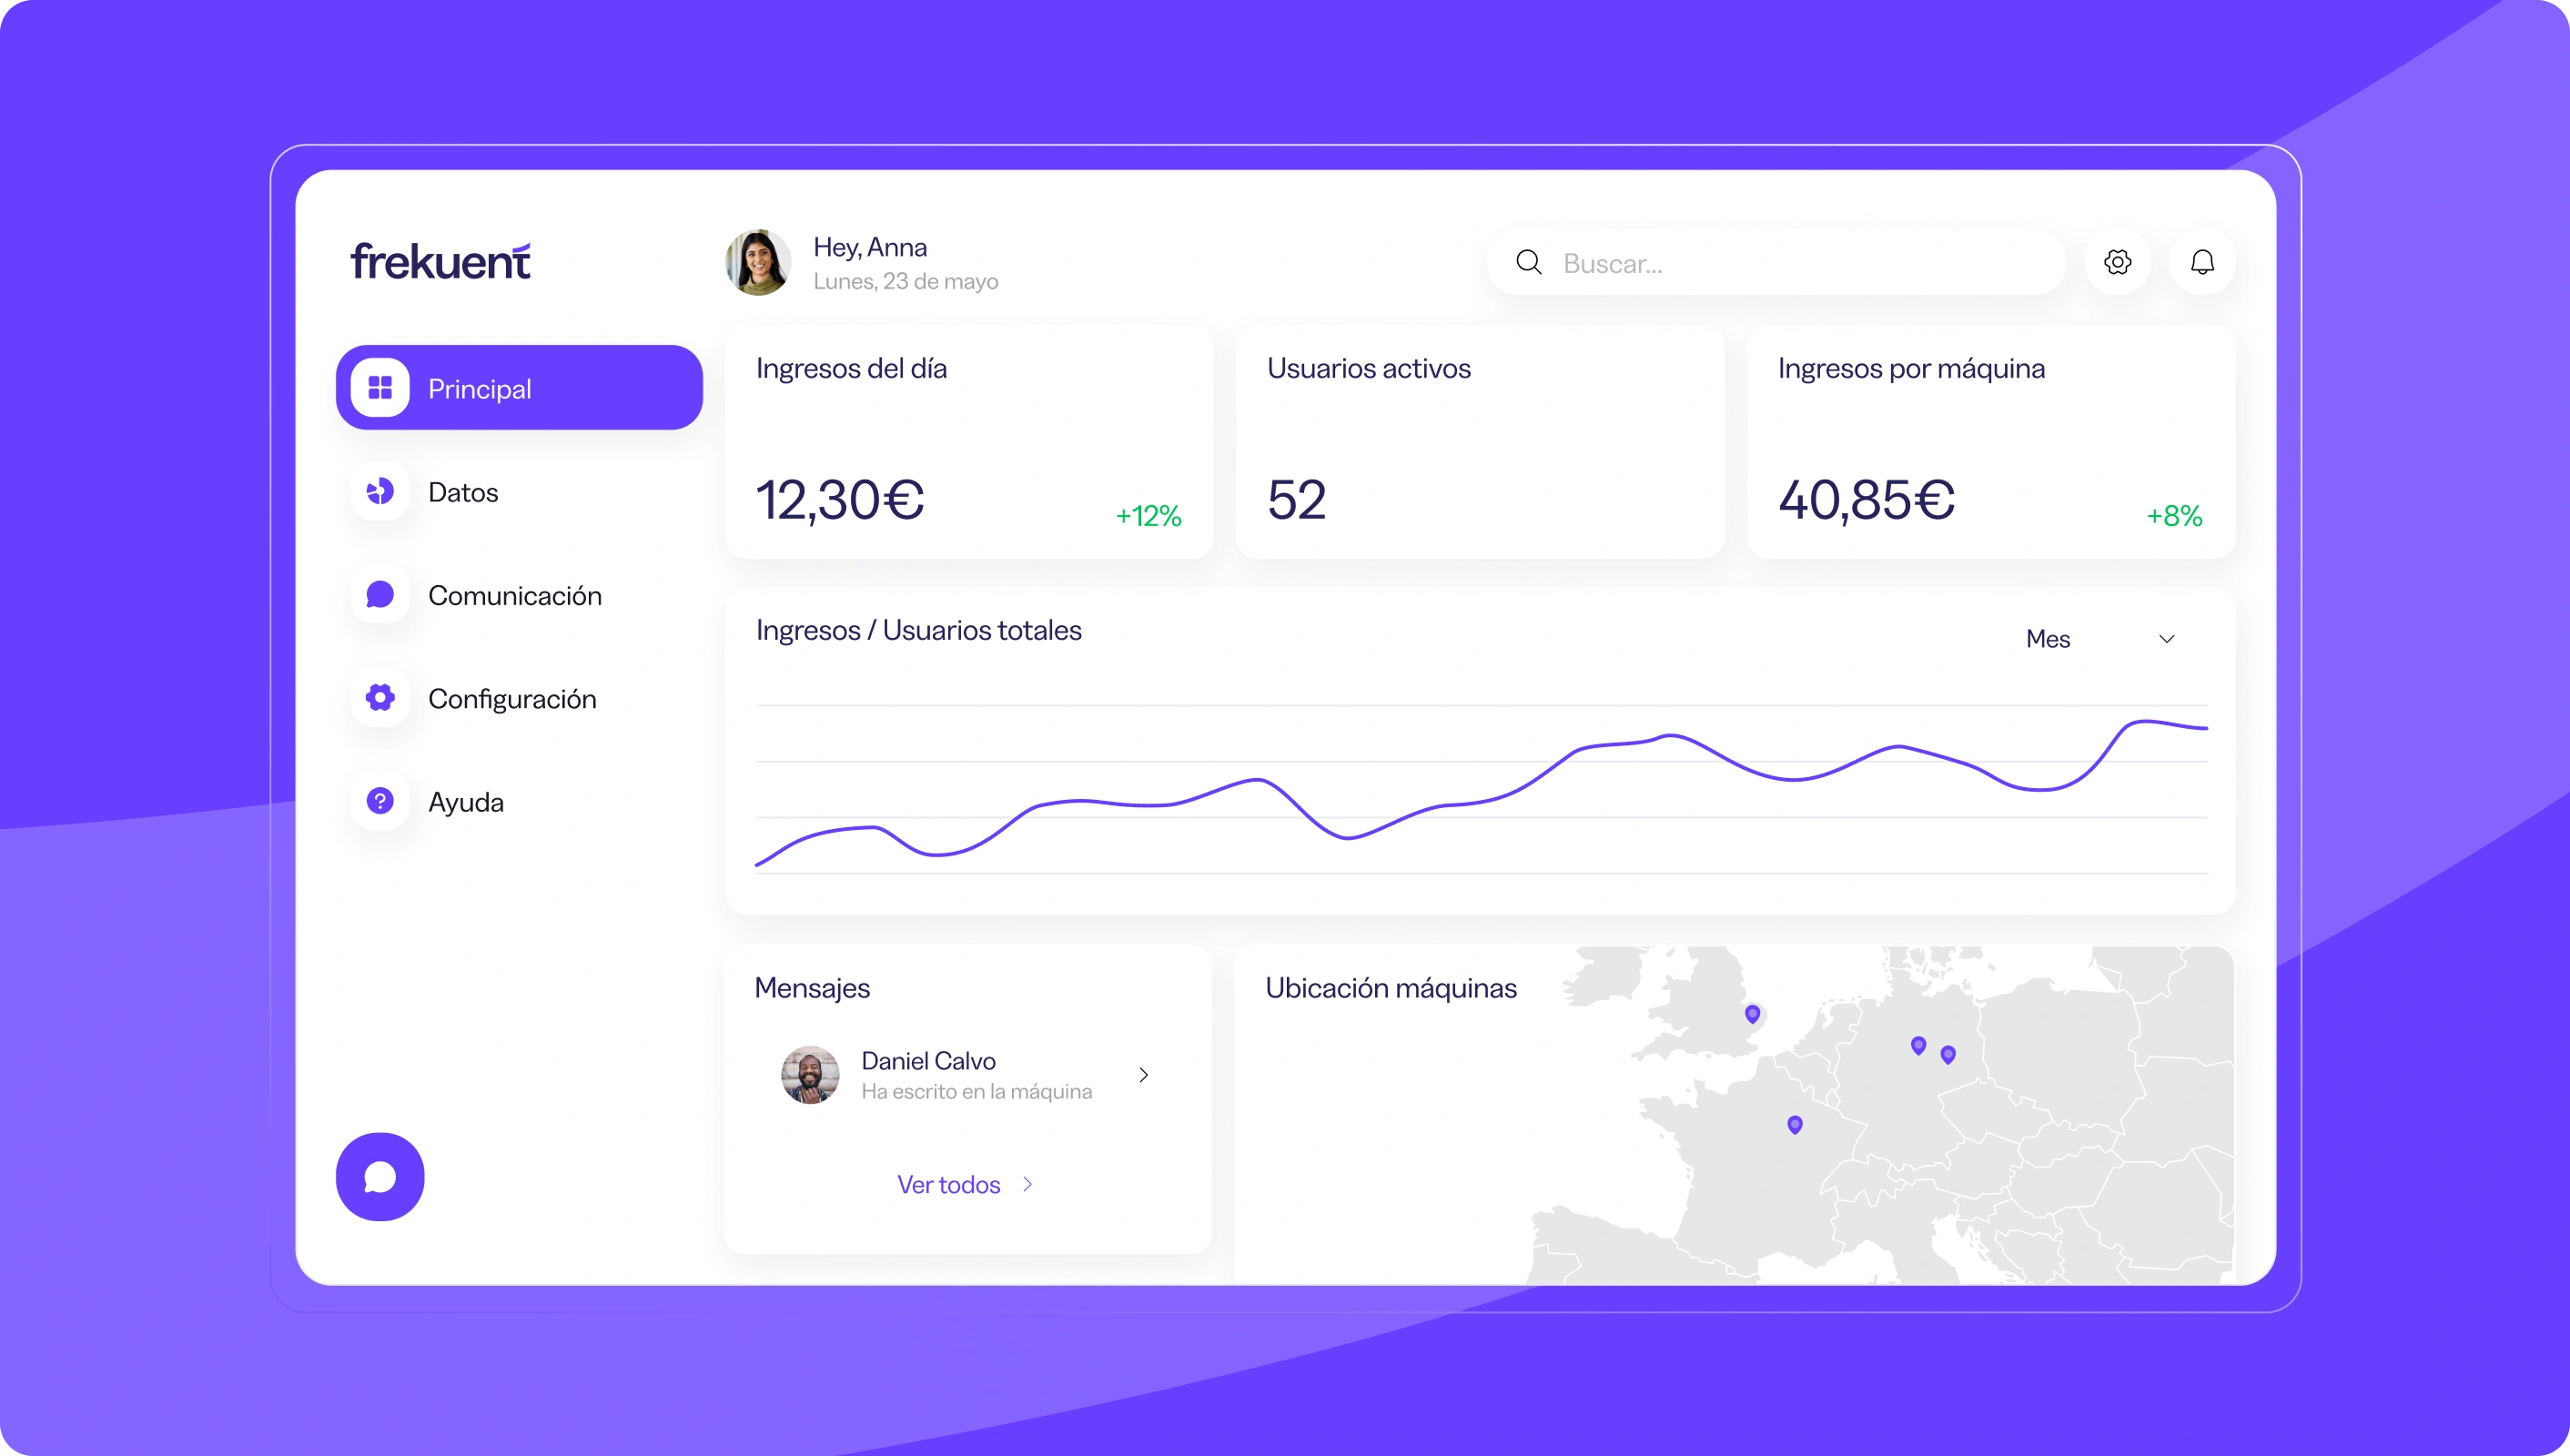Screen dimensions: 2570x1456
Task: Open notifications bell icon
Action: click(2202, 262)
